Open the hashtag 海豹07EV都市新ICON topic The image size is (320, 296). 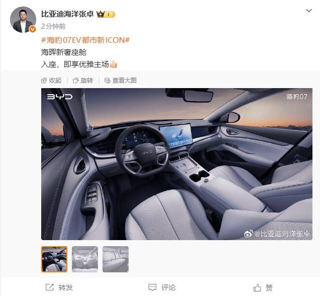(x=85, y=40)
